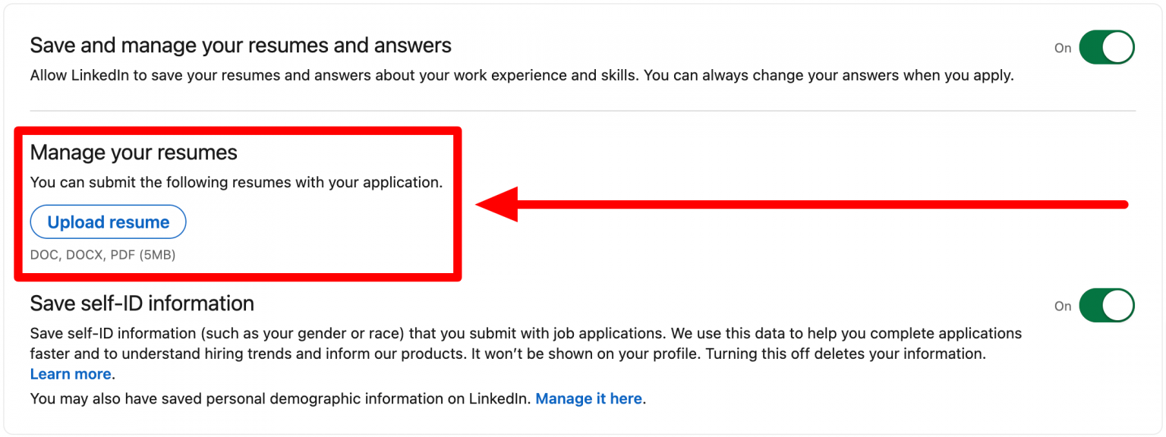The height and width of the screenshot is (437, 1166).
Task: Follow the Manage it here link
Action: (589, 398)
